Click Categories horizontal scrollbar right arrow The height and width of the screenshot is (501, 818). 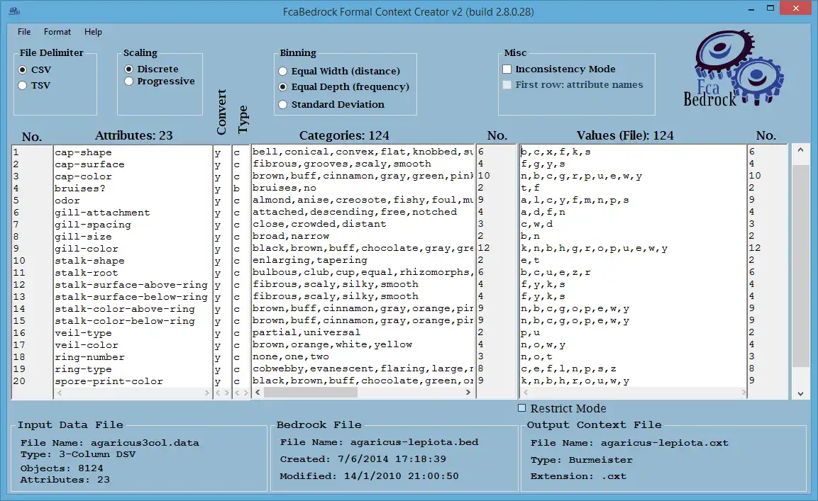coord(468,393)
